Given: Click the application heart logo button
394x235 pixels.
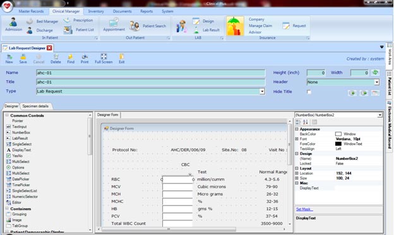Looking at the screenshot, I should click(x=7, y=6).
